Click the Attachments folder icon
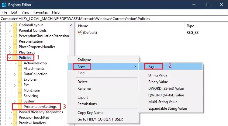Screen dimensions: 228x126 tap(20, 69)
